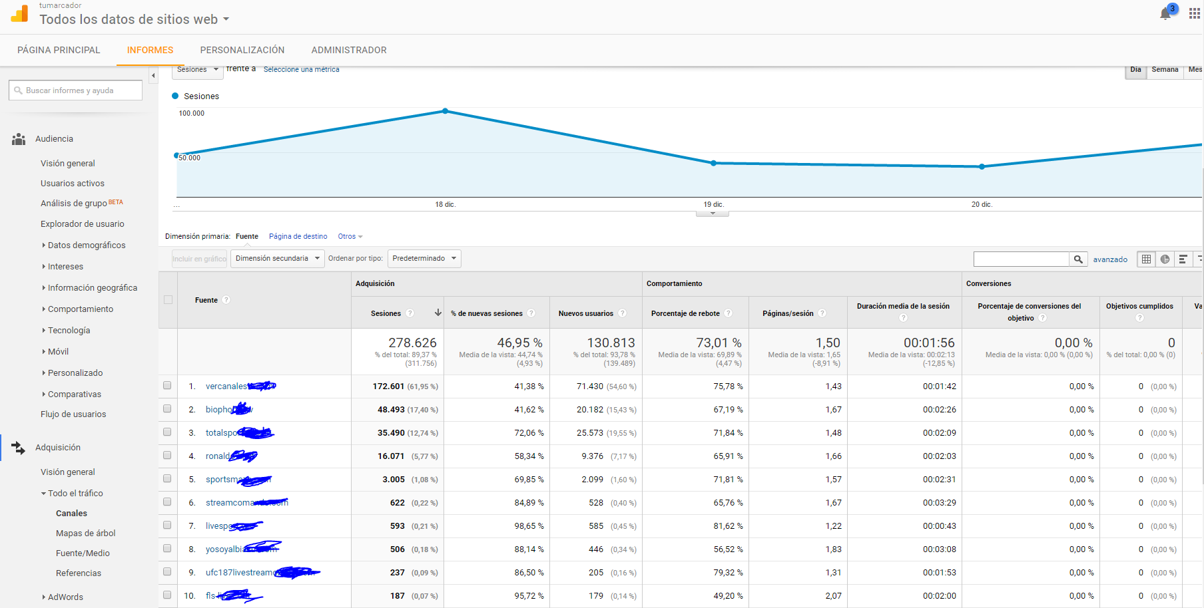Image resolution: width=1204 pixels, height=608 pixels.
Task: Collapse the left sidebar with the arrow
Action: 153,76
